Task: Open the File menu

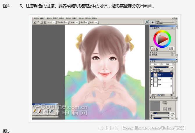Action: point(36,18)
